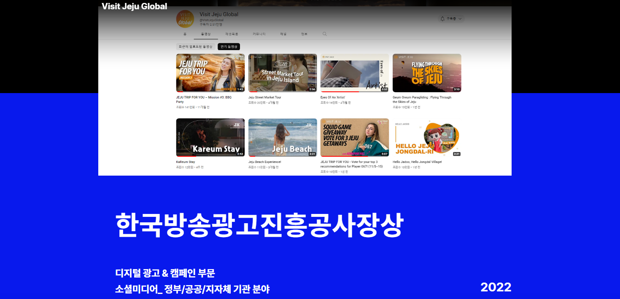Select the 정보 tab
The height and width of the screenshot is (299, 620).
[x=304, y=34]
